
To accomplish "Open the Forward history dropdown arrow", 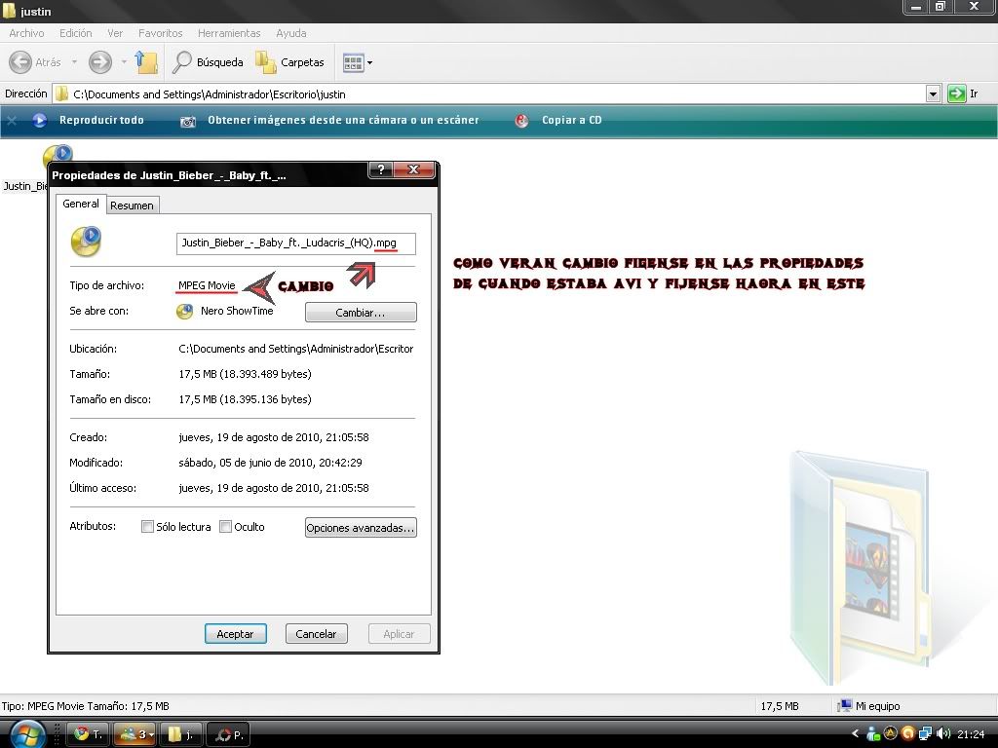I will (x=124, y=62).
